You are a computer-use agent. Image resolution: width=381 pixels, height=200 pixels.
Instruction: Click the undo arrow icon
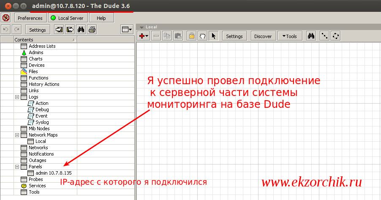click(5, 30)
